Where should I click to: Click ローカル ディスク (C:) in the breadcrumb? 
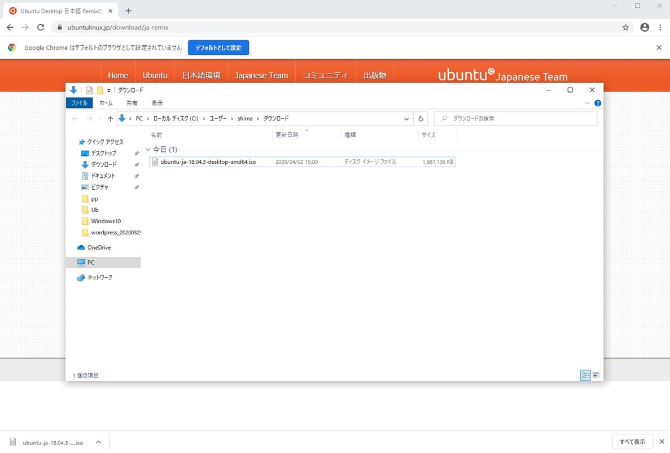tap(176, 119)
